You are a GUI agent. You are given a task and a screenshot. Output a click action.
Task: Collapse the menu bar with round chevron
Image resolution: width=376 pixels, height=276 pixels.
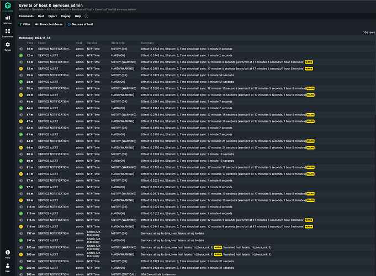coord(86,17)
